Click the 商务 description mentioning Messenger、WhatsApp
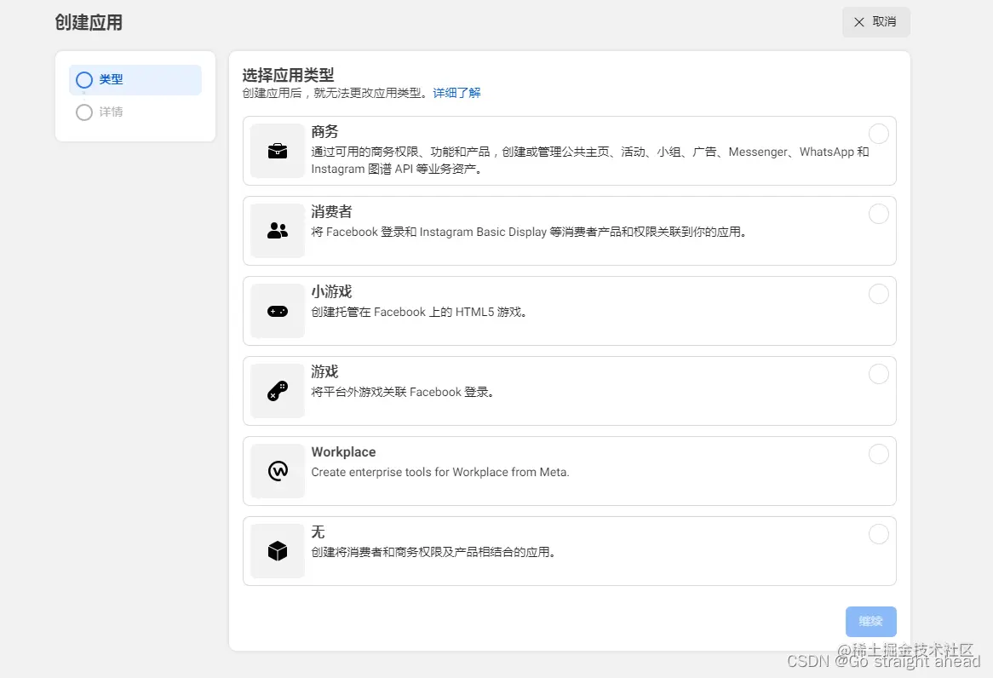Viewport: 993px width, 678px height. click(590, 160)
